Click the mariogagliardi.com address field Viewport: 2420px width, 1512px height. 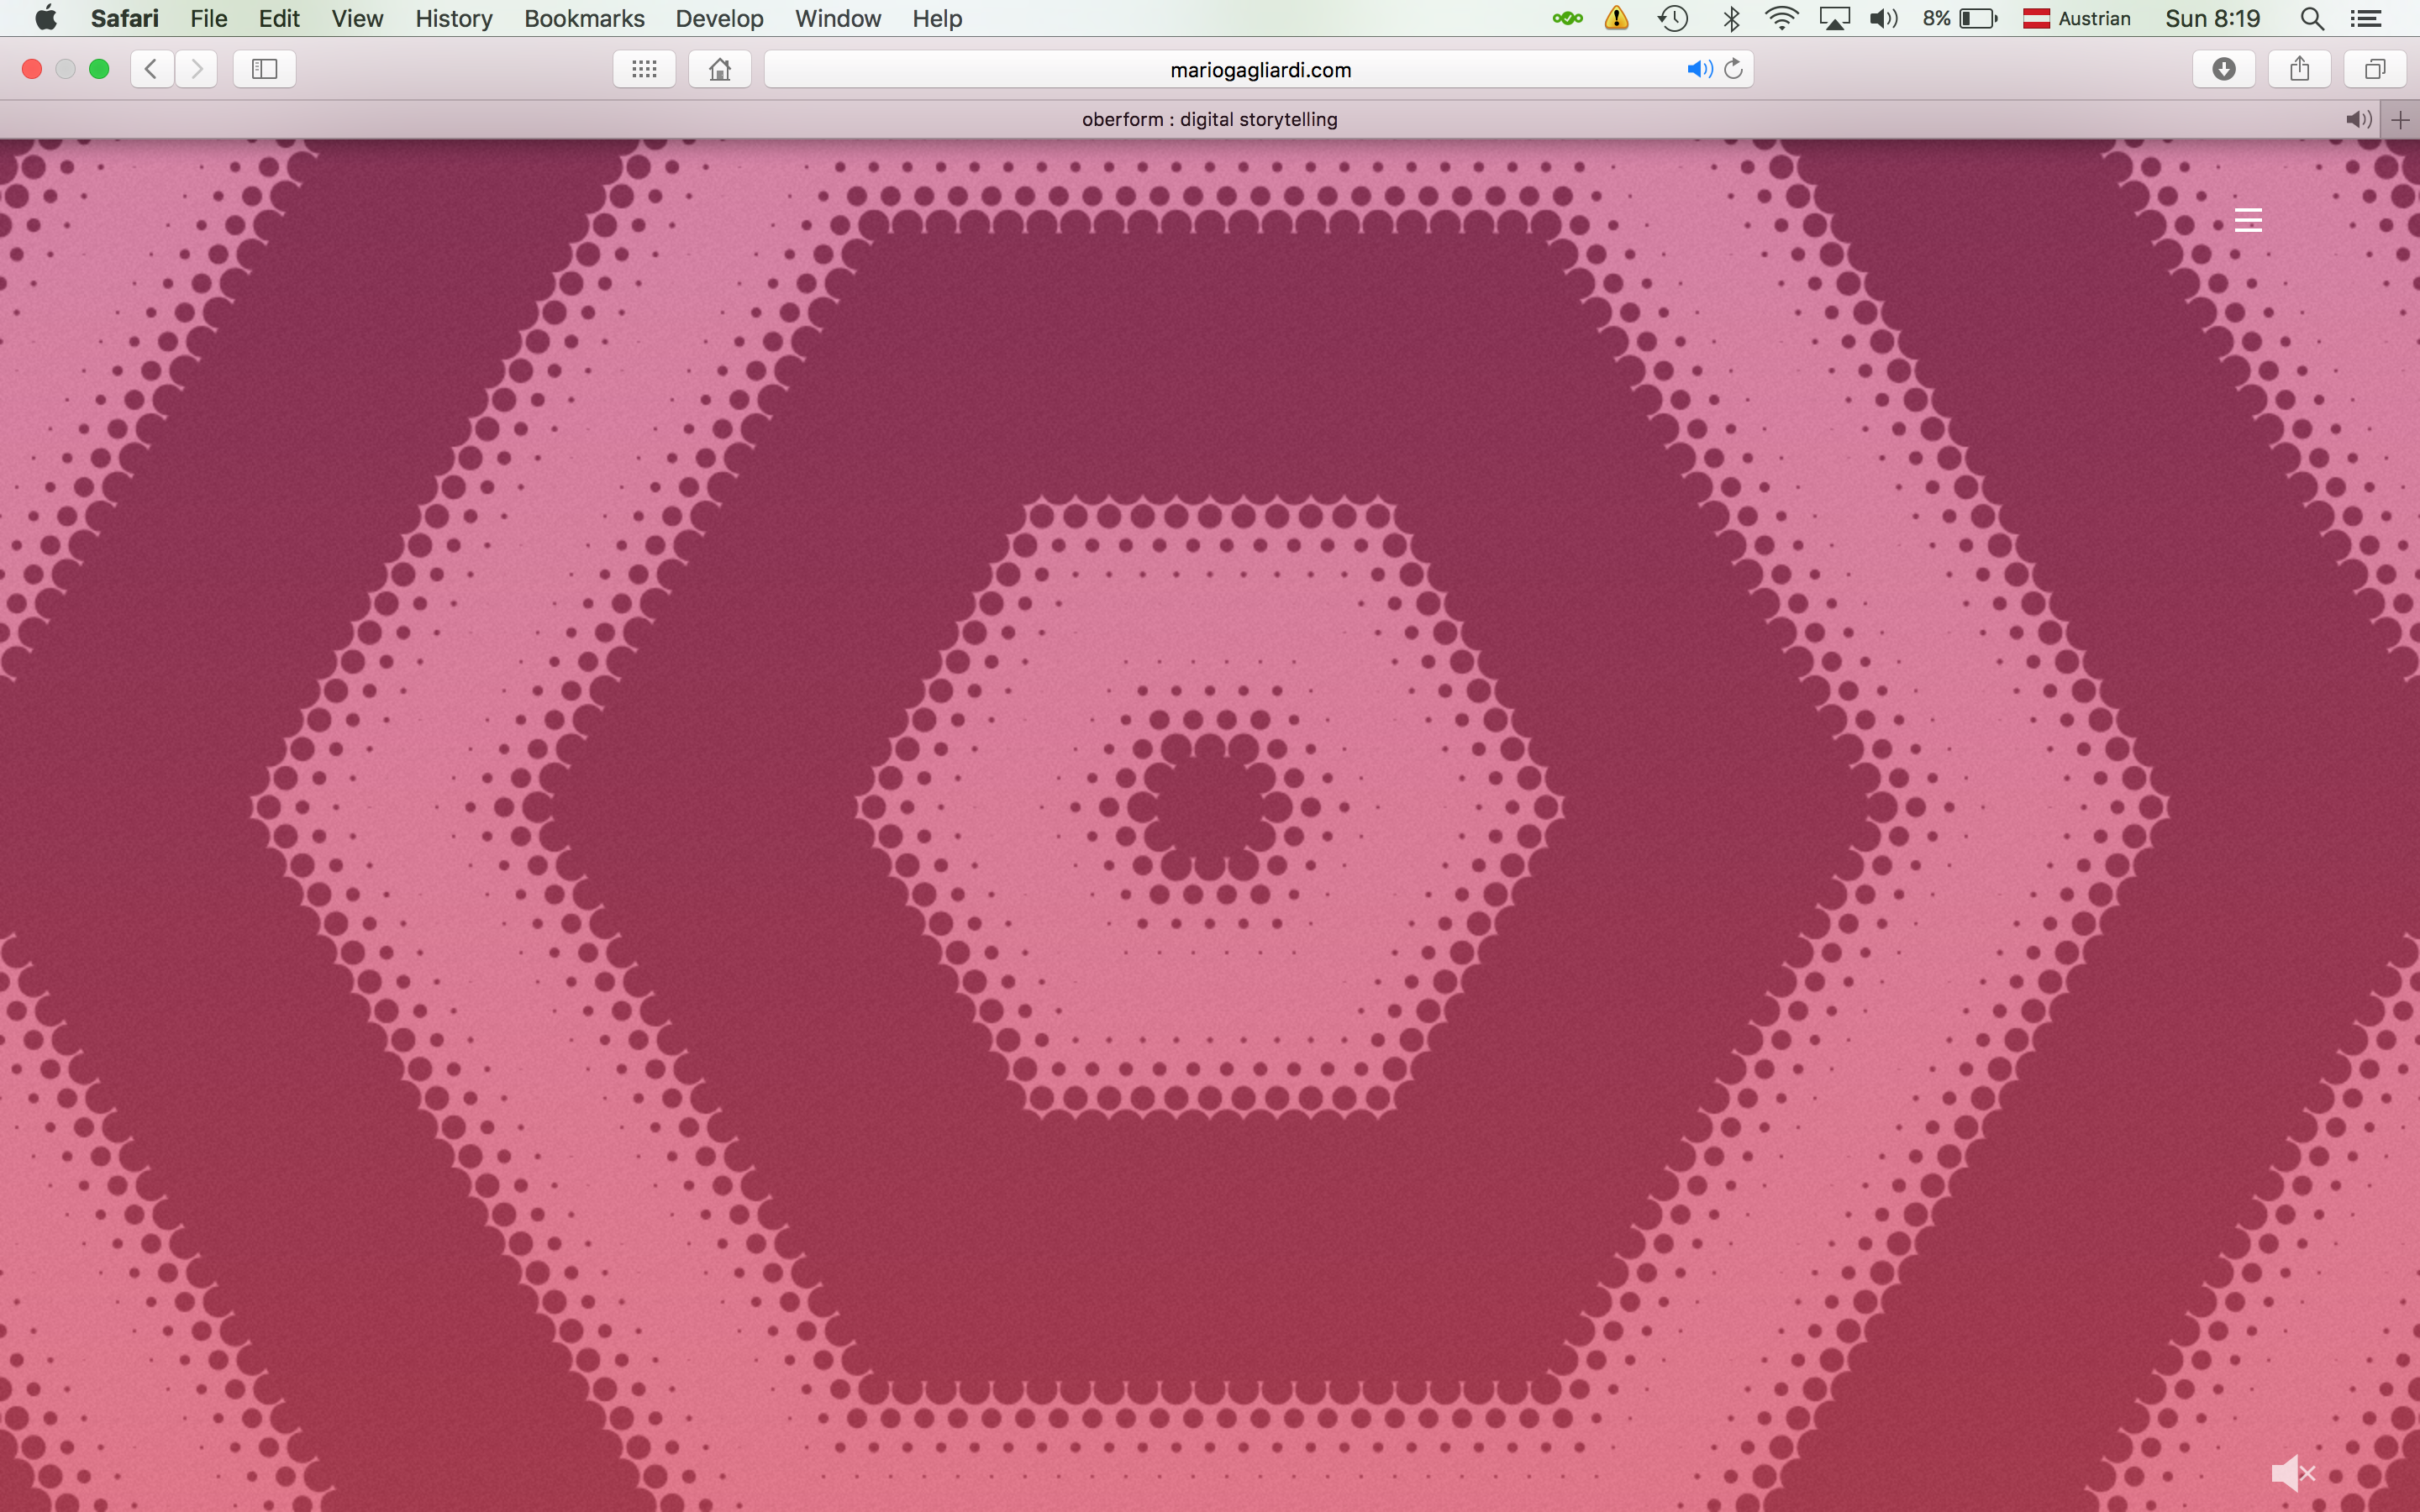coord(1259,69)
